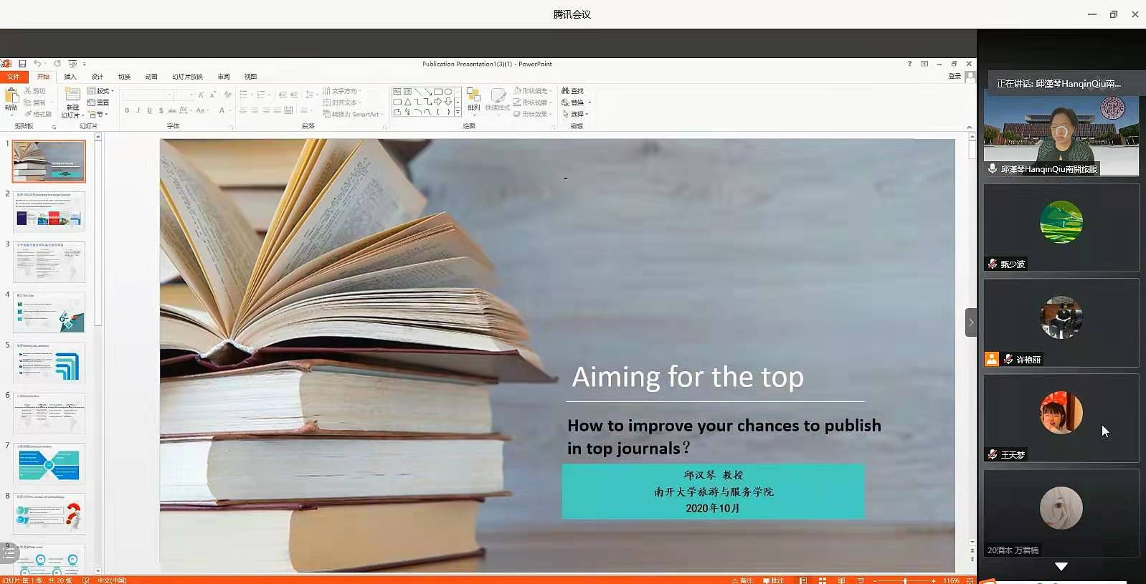Fit slide to window icon beside zoom
This screenshot has width=1146, height=584.
coord(970,580)
